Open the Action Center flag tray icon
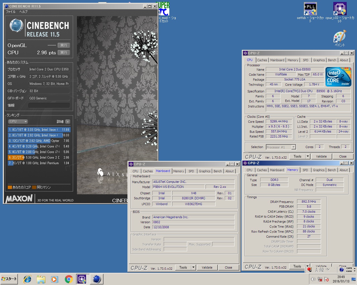357x285 pixels. click(x=327, y=279)
